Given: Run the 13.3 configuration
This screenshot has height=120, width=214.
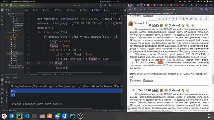Looking at the screenshot, I should click(83, 5).
